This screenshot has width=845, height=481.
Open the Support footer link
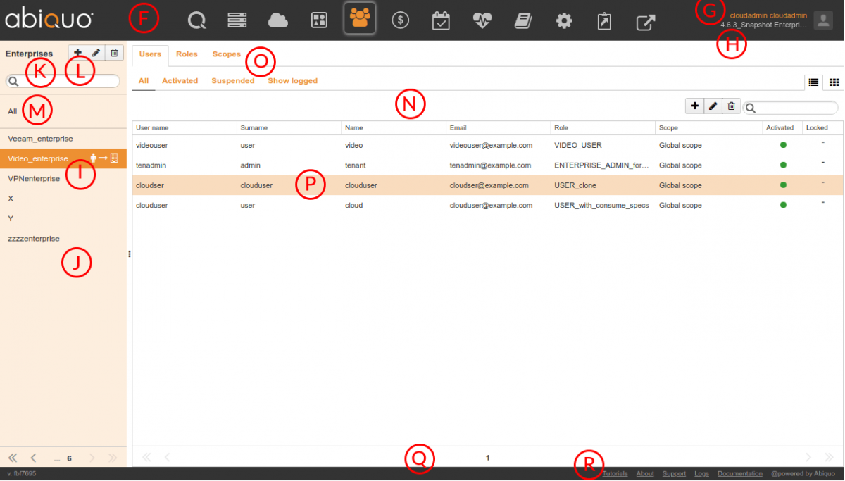point(674,474)
